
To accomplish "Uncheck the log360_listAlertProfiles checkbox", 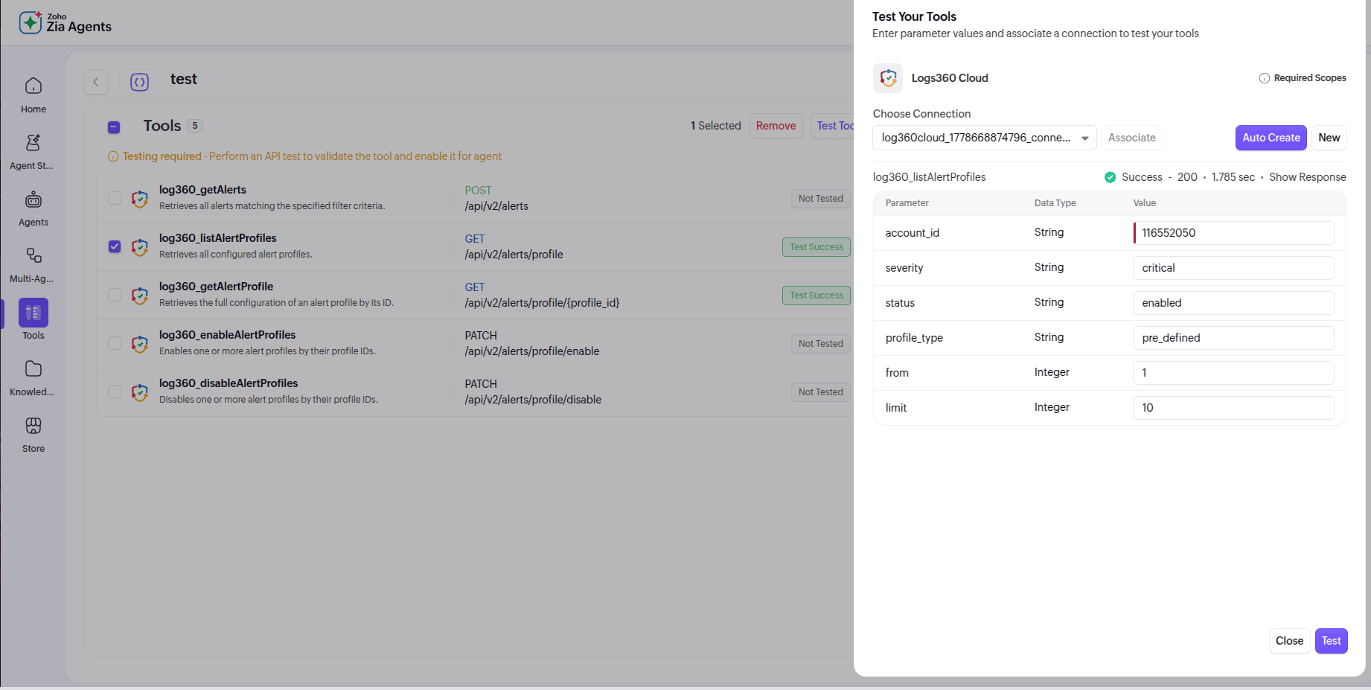I will (x=115, y=246).
